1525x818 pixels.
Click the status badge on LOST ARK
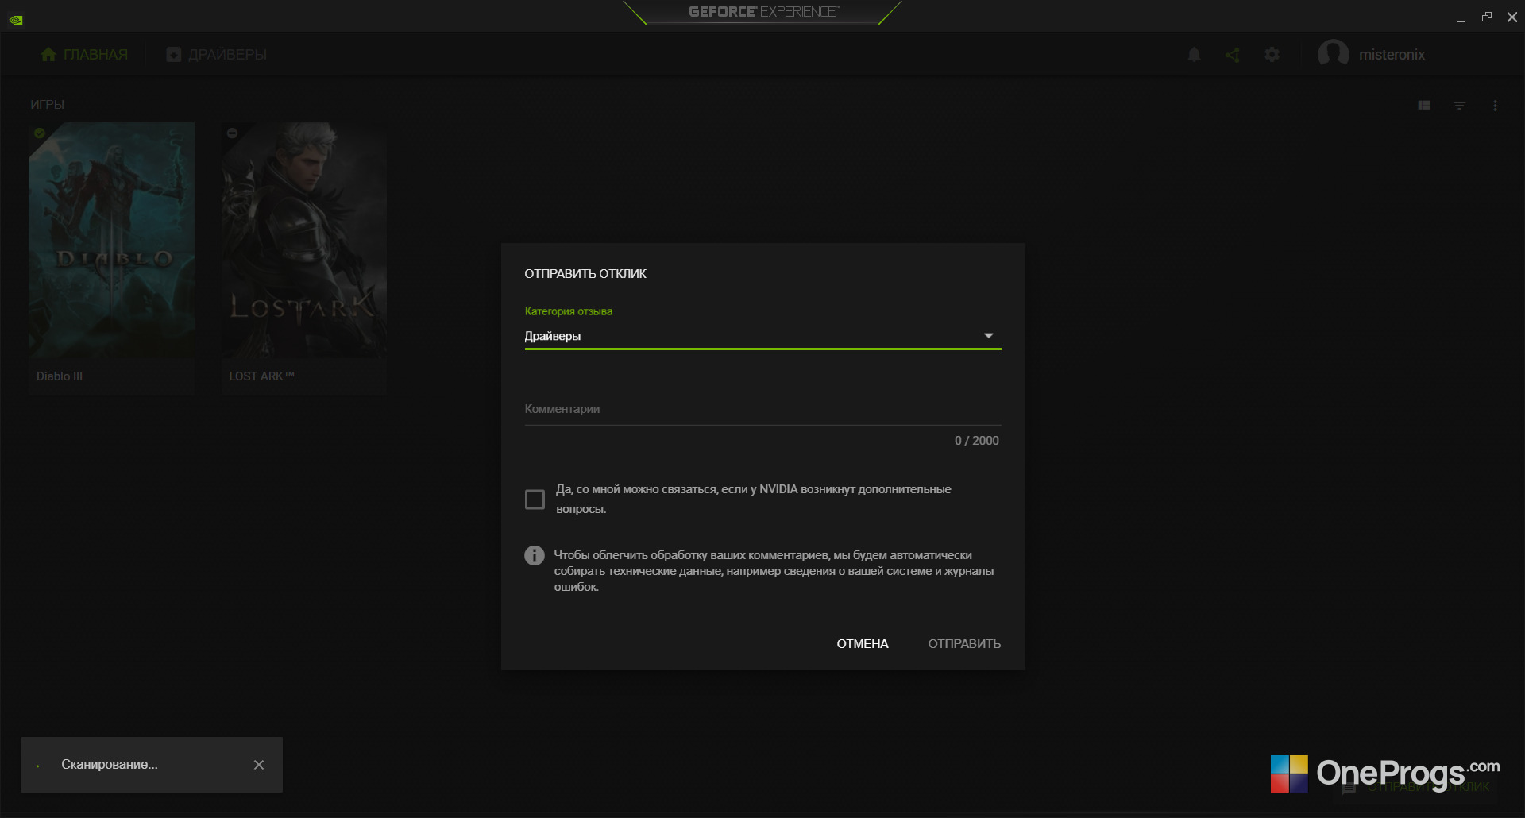click(x=233, y=133)
